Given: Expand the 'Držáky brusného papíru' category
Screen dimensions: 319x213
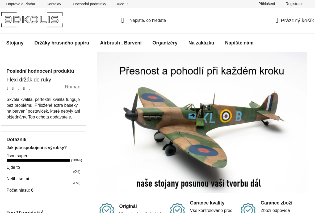Looking at the screenshot, I should click(x=62, y=43).
